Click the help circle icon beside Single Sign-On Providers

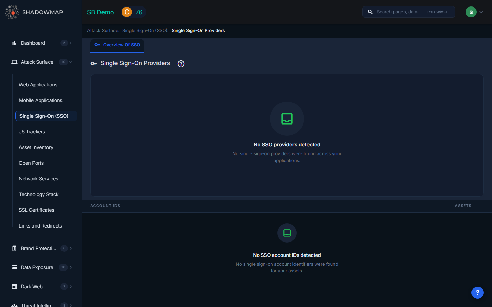tap(181, 64)
